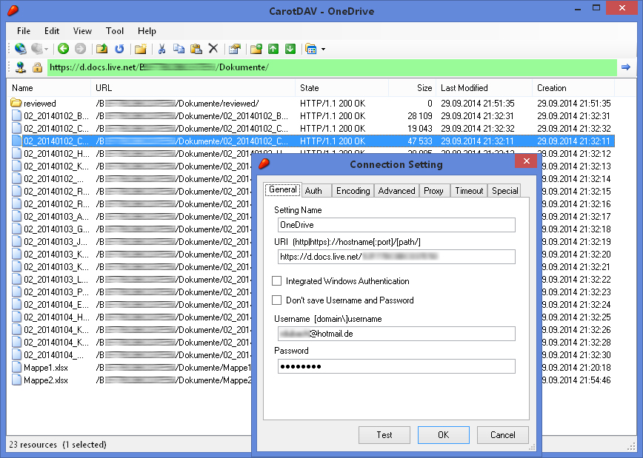
Task: Sort by the Size column header
Action: point(412,87)
